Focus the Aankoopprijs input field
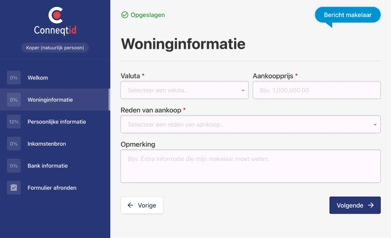Image resolution: width=391 pixels, height=238 pixels. pyautogui.click(x=317, y=90)
